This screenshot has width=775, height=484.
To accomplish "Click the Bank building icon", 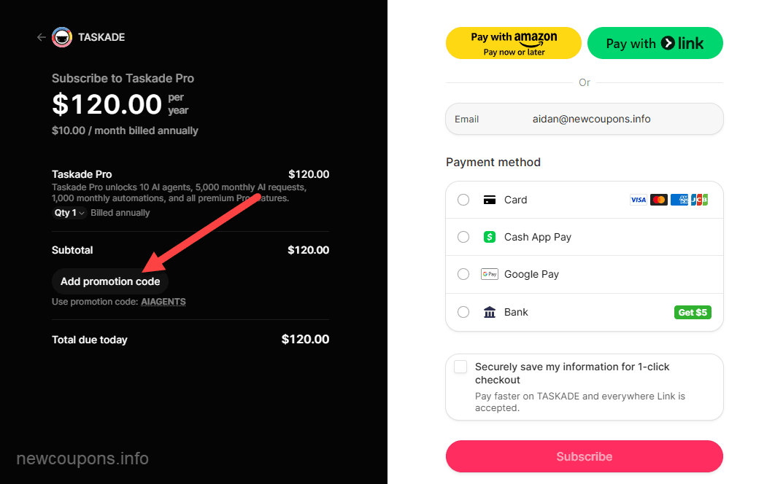I will [x=489, y=312].
